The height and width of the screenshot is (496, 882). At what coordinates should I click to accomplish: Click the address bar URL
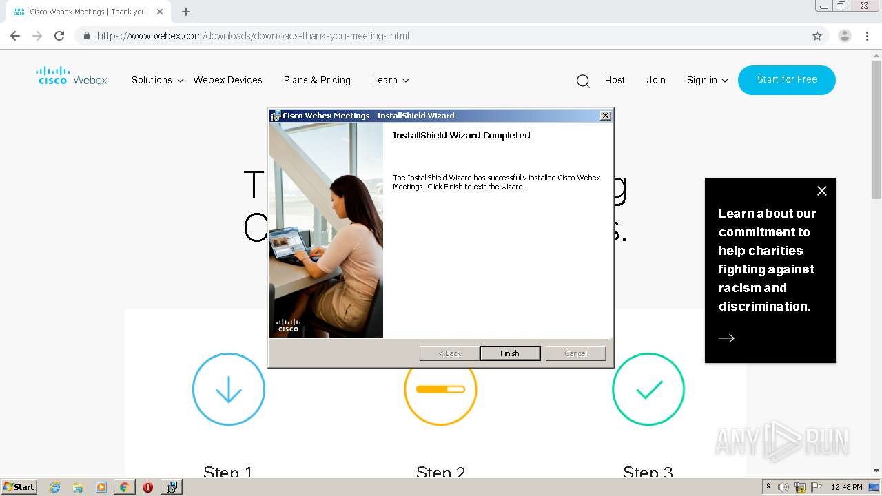pos(253,36)
